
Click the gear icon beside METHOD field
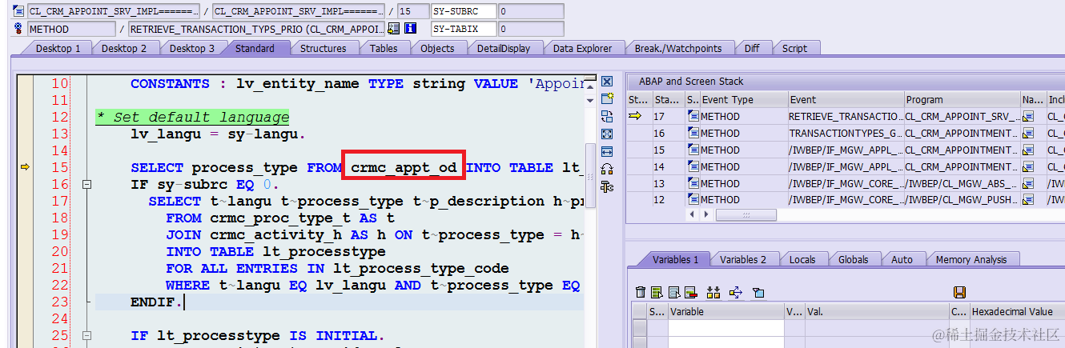tap(18, 29)
